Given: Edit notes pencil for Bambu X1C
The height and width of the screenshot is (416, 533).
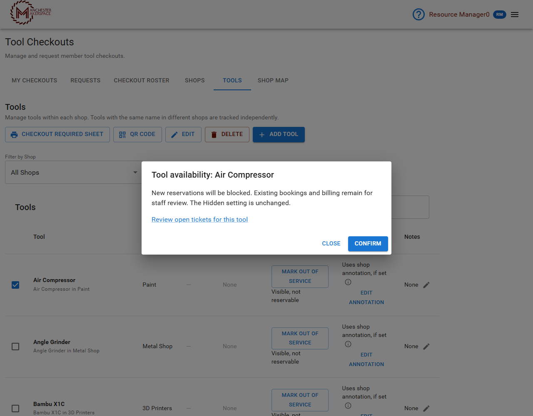Looking at the screenshot, I should [x=426, y=409].
